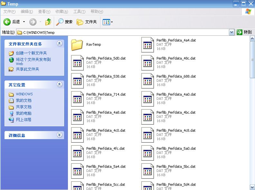This screenshot has height=190, width=255.
Task: Click the 转到 Go button
Action: [244, 32]
